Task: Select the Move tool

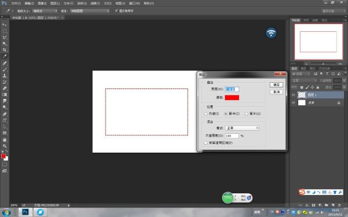Action: (5, 24)
